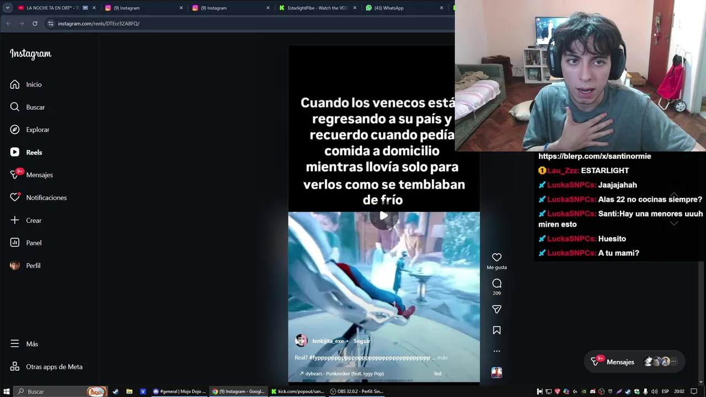Close the EstarlightPibe browser tab
The image size is (706, 397).
click(355, 8)
